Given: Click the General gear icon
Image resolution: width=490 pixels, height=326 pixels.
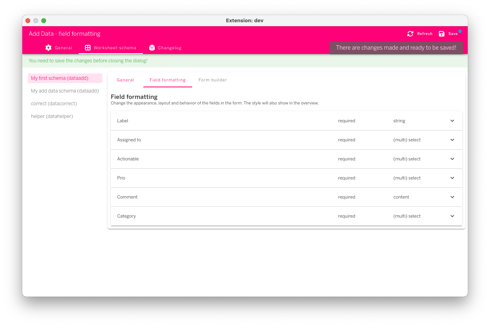Looking at the screenshot, I should pos(48,48).
